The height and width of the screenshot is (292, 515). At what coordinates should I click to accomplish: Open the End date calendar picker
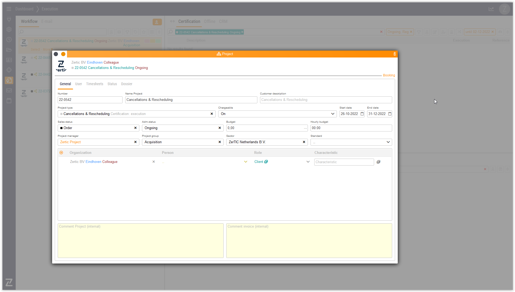coord(390,114)
